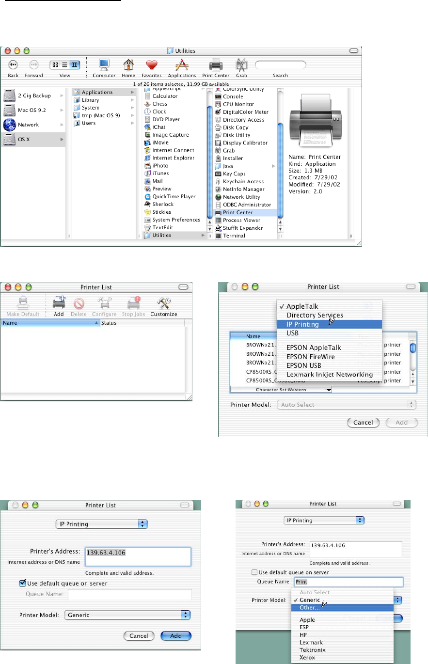Expand the Utilities folder arrow

pos(204,236)
